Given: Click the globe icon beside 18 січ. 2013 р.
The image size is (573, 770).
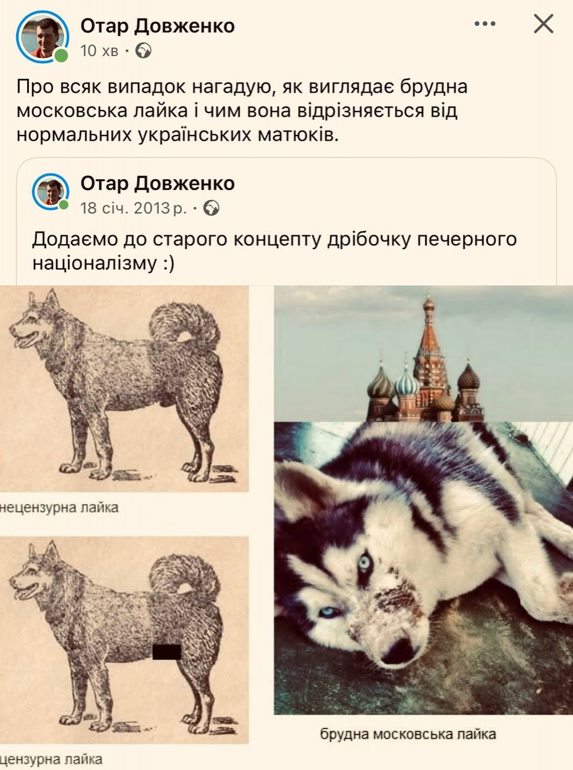Looking at the screenshot, I should tap(212, 209).
